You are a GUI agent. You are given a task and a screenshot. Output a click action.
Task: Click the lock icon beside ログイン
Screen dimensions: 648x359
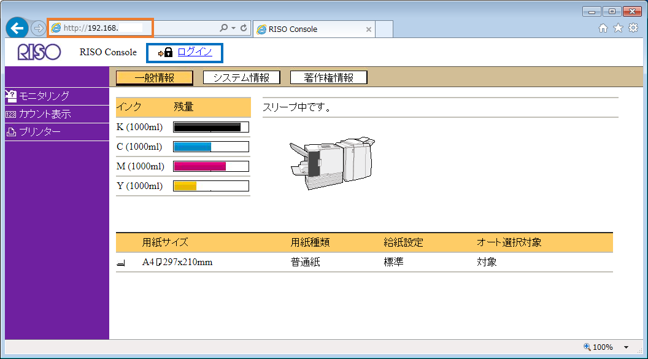(x=168, y=52)
